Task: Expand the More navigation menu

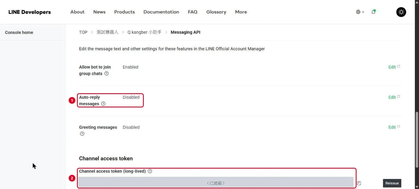Action: point(241,12)
